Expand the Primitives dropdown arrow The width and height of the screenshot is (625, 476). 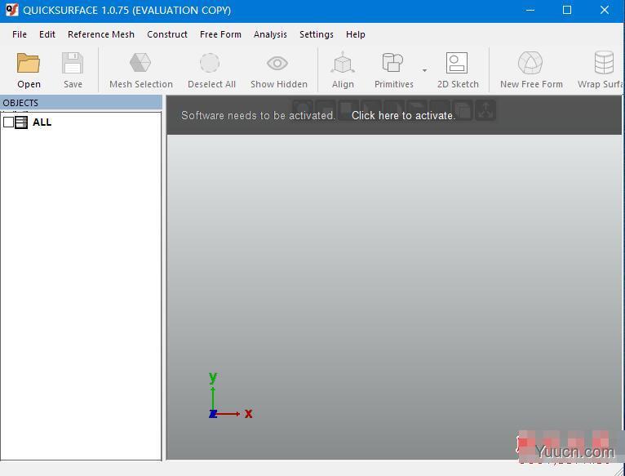coord(424,70)
